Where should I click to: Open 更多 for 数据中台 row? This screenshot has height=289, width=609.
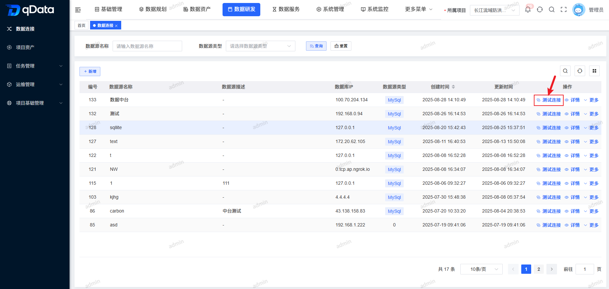(x=591, y=100)
